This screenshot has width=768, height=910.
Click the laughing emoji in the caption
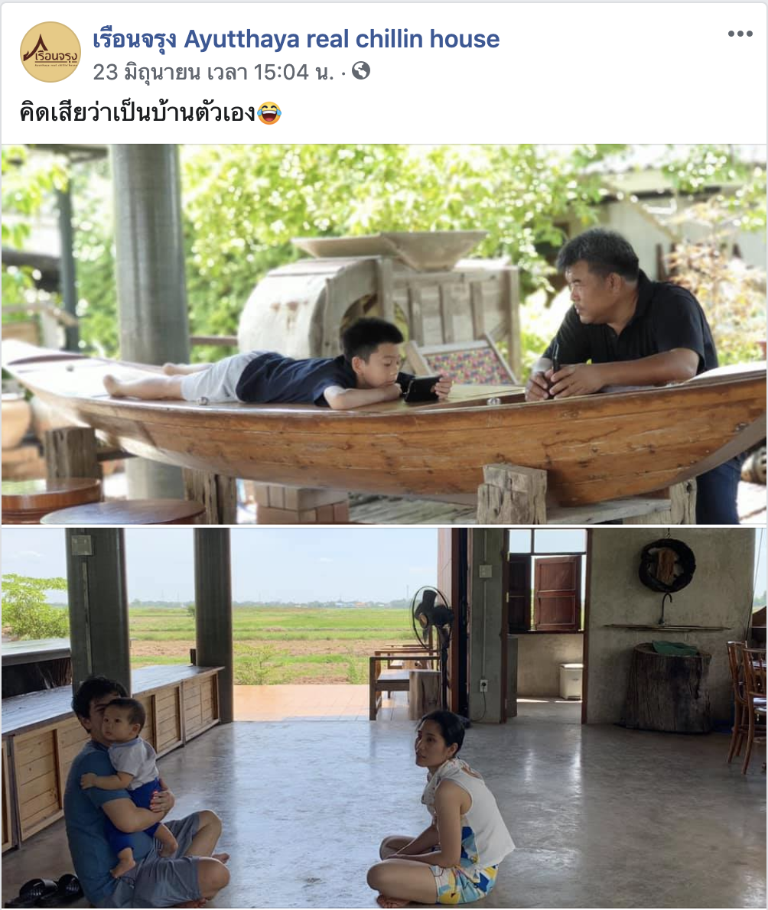[268, 112]
